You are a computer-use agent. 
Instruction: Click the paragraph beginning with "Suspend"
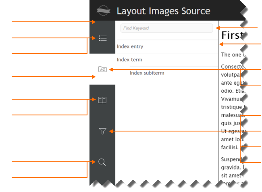(x=232, y=159)
